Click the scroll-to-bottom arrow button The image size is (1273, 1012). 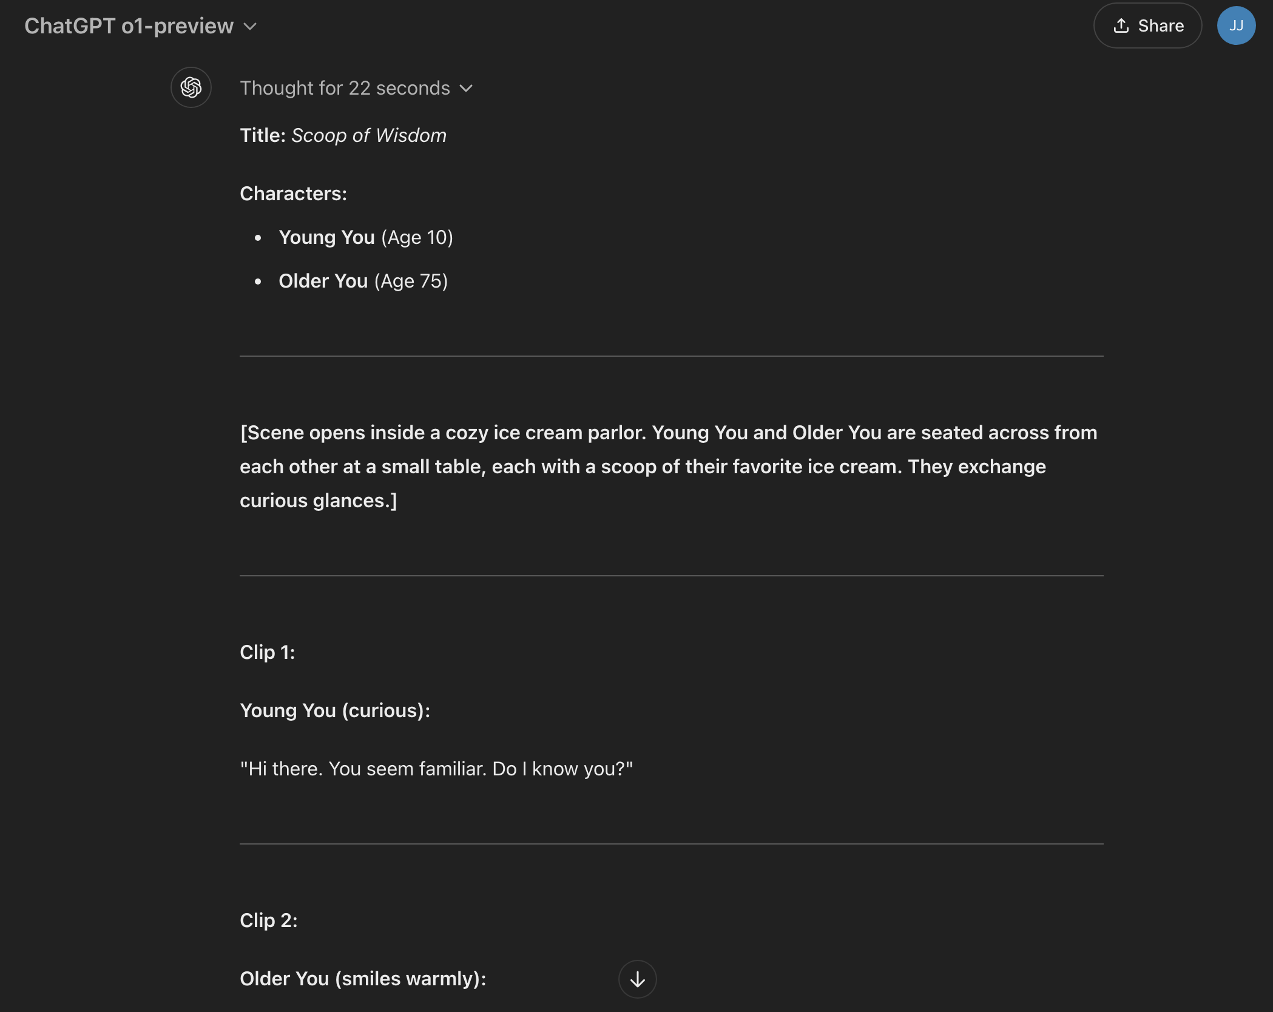coord(637,979)
